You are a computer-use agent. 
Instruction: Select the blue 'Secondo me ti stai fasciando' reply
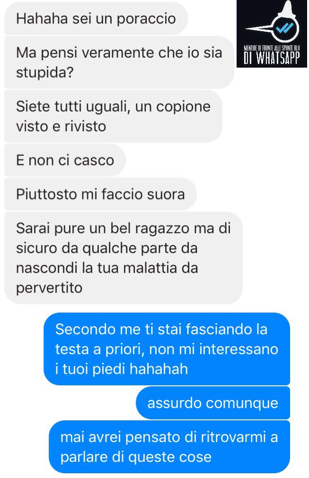pyautogui.click(x=167, y=349)
